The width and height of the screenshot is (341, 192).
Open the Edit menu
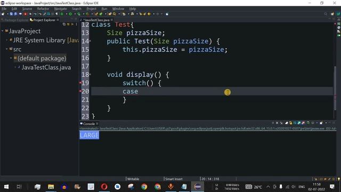click(14, 9)
